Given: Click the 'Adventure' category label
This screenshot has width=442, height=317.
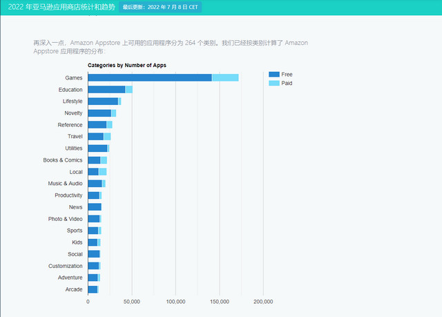Looking at the screenshot, I should (70, 278).
